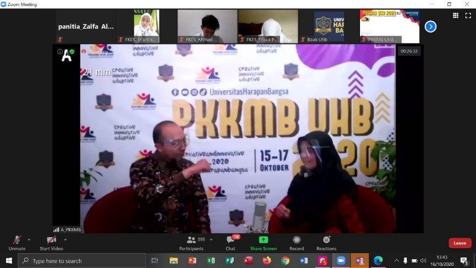Click the green encryption shield icon

coord(71,52)
